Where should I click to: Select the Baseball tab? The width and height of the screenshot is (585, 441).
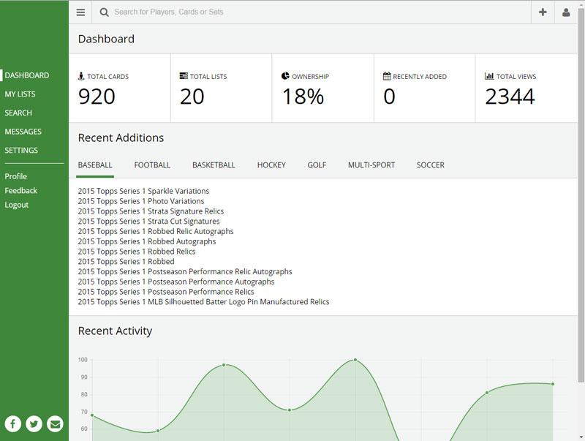tap(95, 165)
